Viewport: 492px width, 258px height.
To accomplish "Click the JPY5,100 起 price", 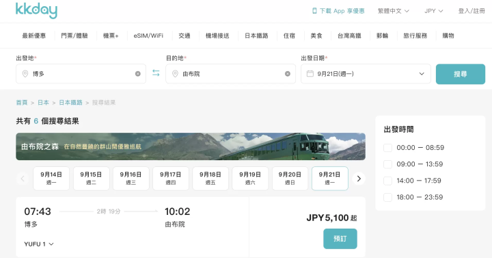I will pos(331,218).
